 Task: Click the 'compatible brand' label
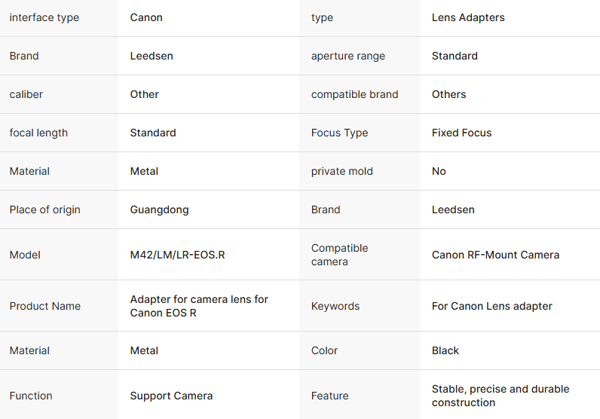(354, 94)
